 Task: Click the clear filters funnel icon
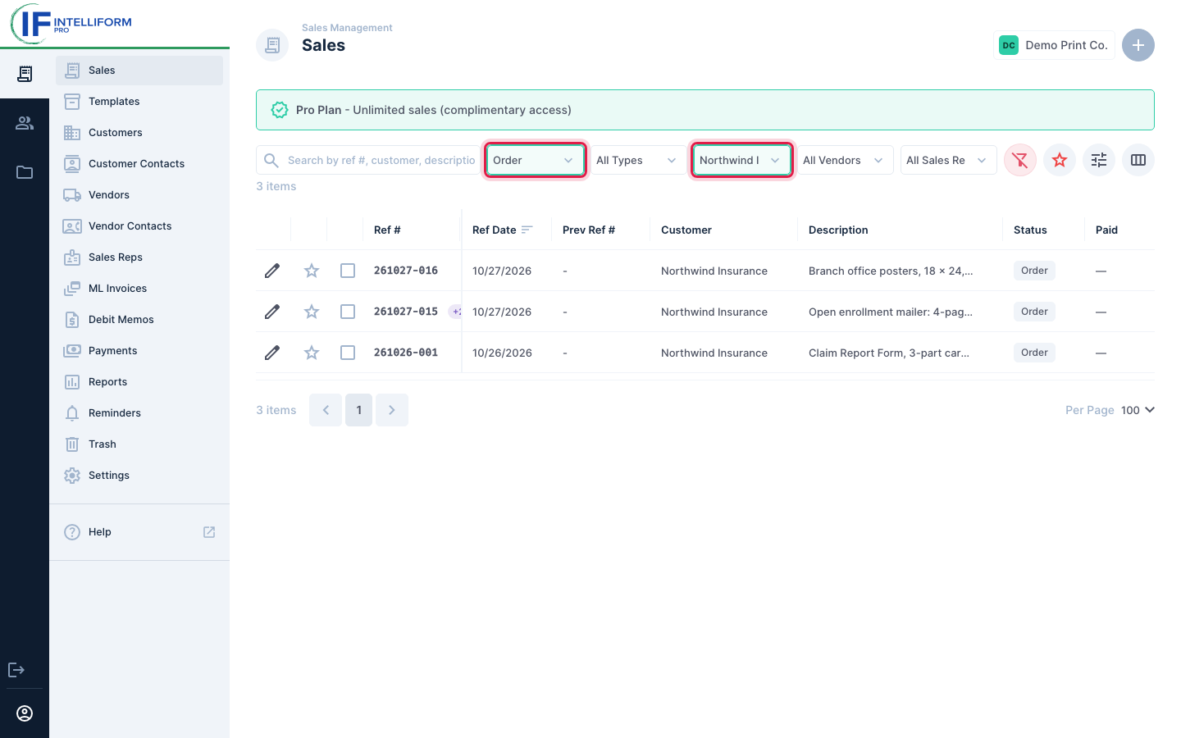pyautogui.click(x=1020, y=160)
